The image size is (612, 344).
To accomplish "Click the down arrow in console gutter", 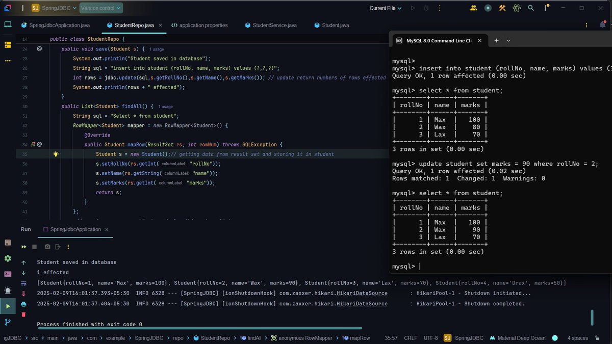I will pos(23,273).
